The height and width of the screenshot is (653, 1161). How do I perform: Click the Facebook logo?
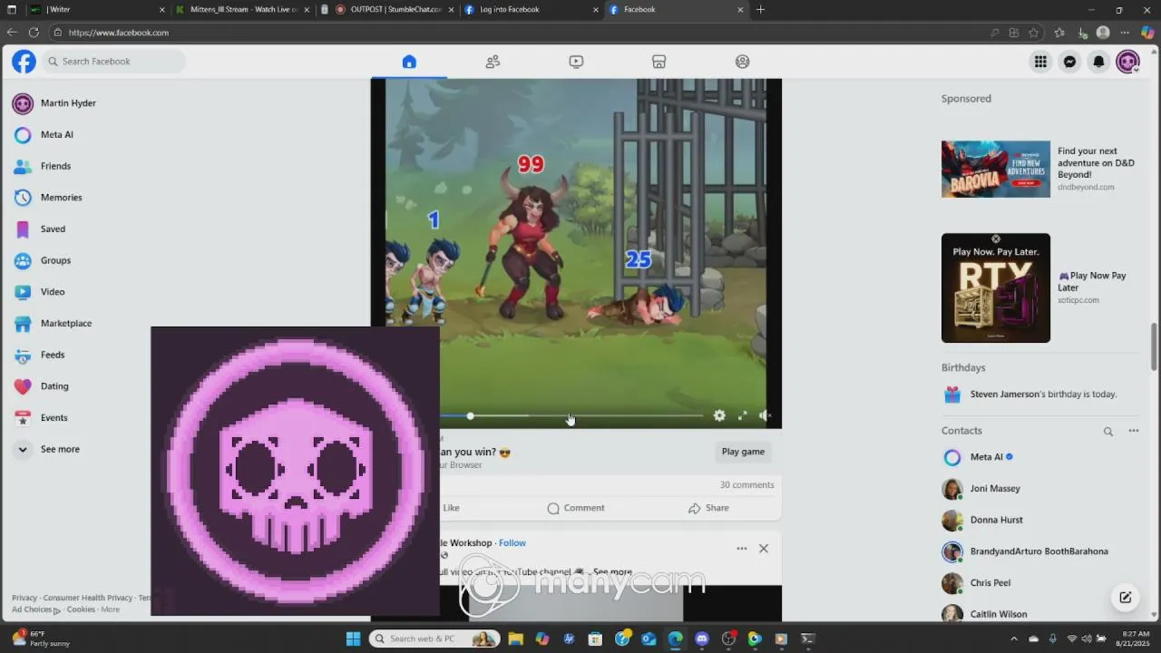pos(24,62)
